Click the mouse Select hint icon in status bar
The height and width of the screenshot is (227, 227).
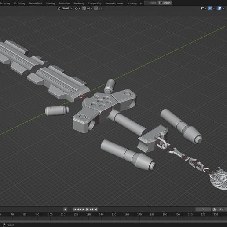pyautogui.click(x=4, y=225)
